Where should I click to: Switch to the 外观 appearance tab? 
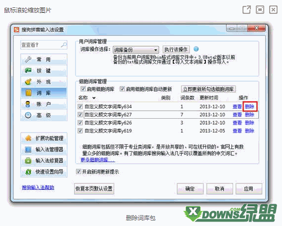[x=43, y=82]
